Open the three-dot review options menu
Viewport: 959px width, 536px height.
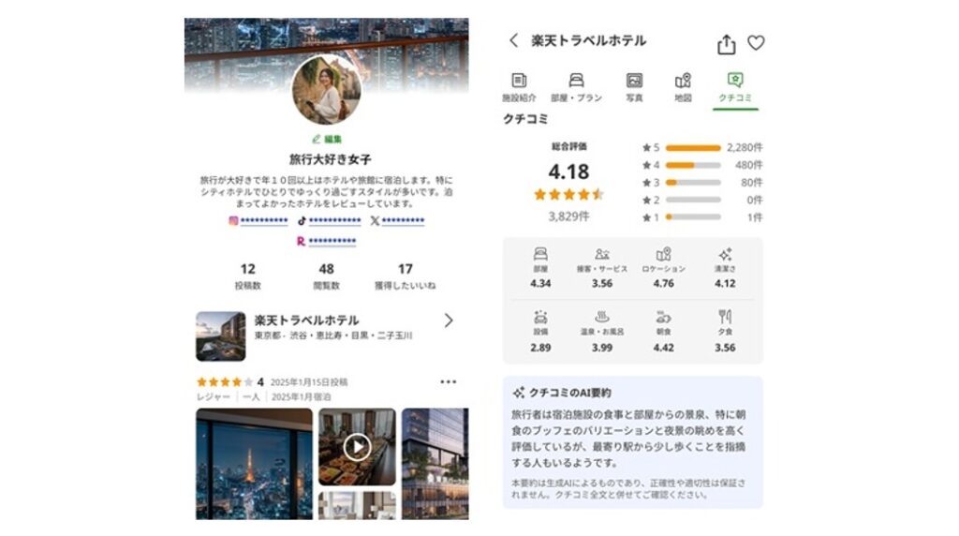pyautogui.click(x=448, y=381)
